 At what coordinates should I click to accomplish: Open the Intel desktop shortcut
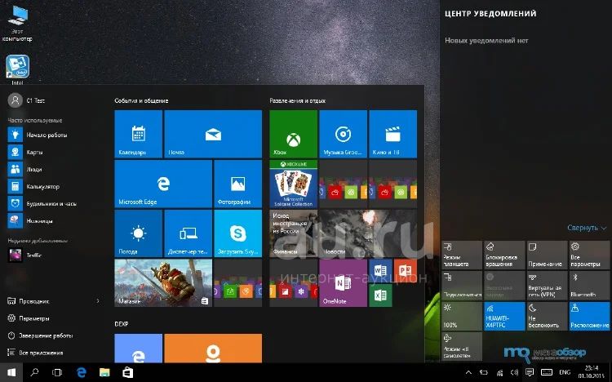click(x=17, y=69)
